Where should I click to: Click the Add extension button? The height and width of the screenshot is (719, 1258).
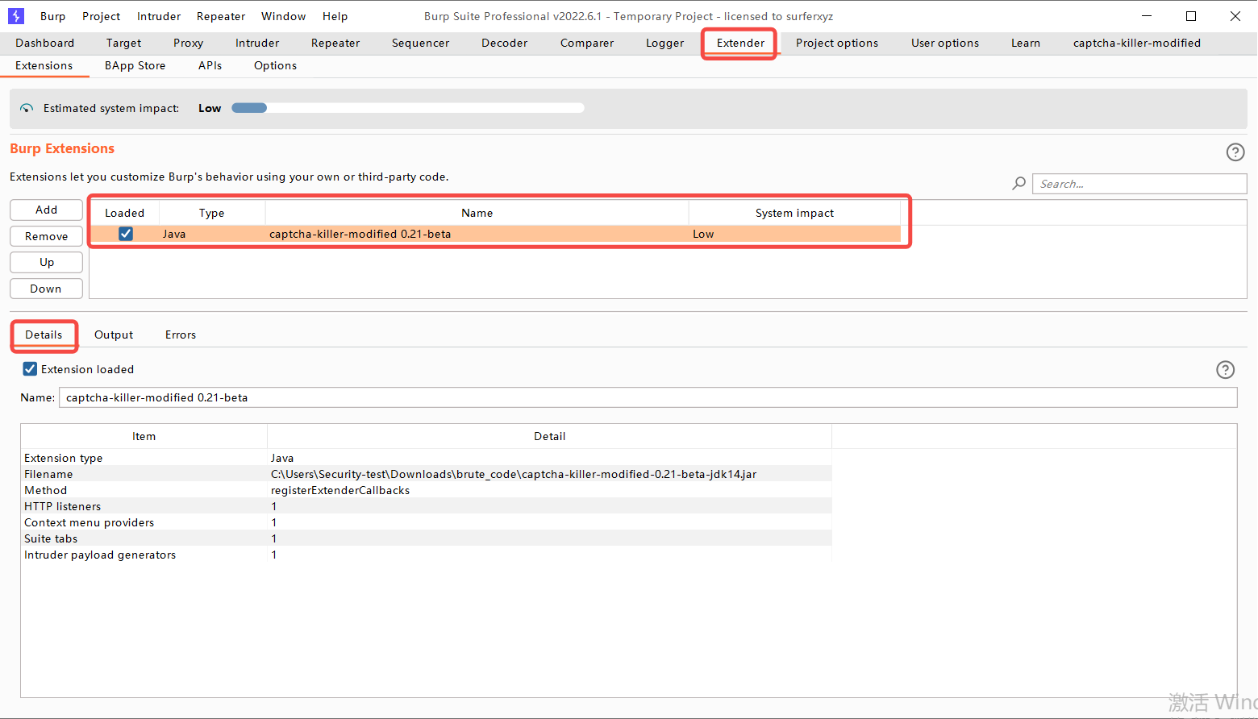46,210
